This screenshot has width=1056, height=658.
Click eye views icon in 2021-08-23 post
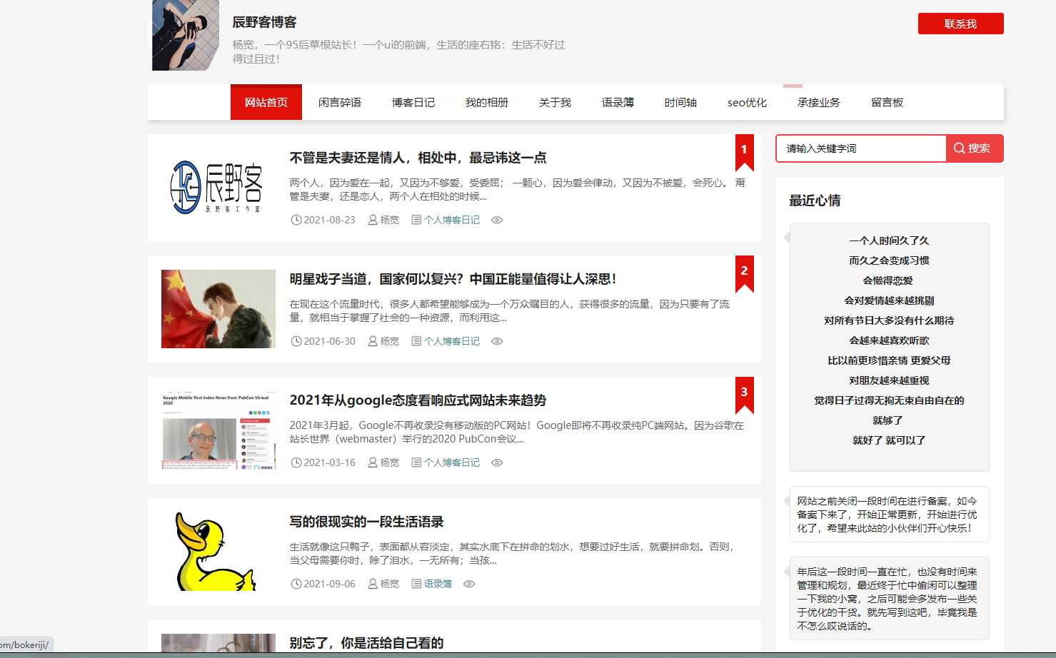(x=497, y=220)
